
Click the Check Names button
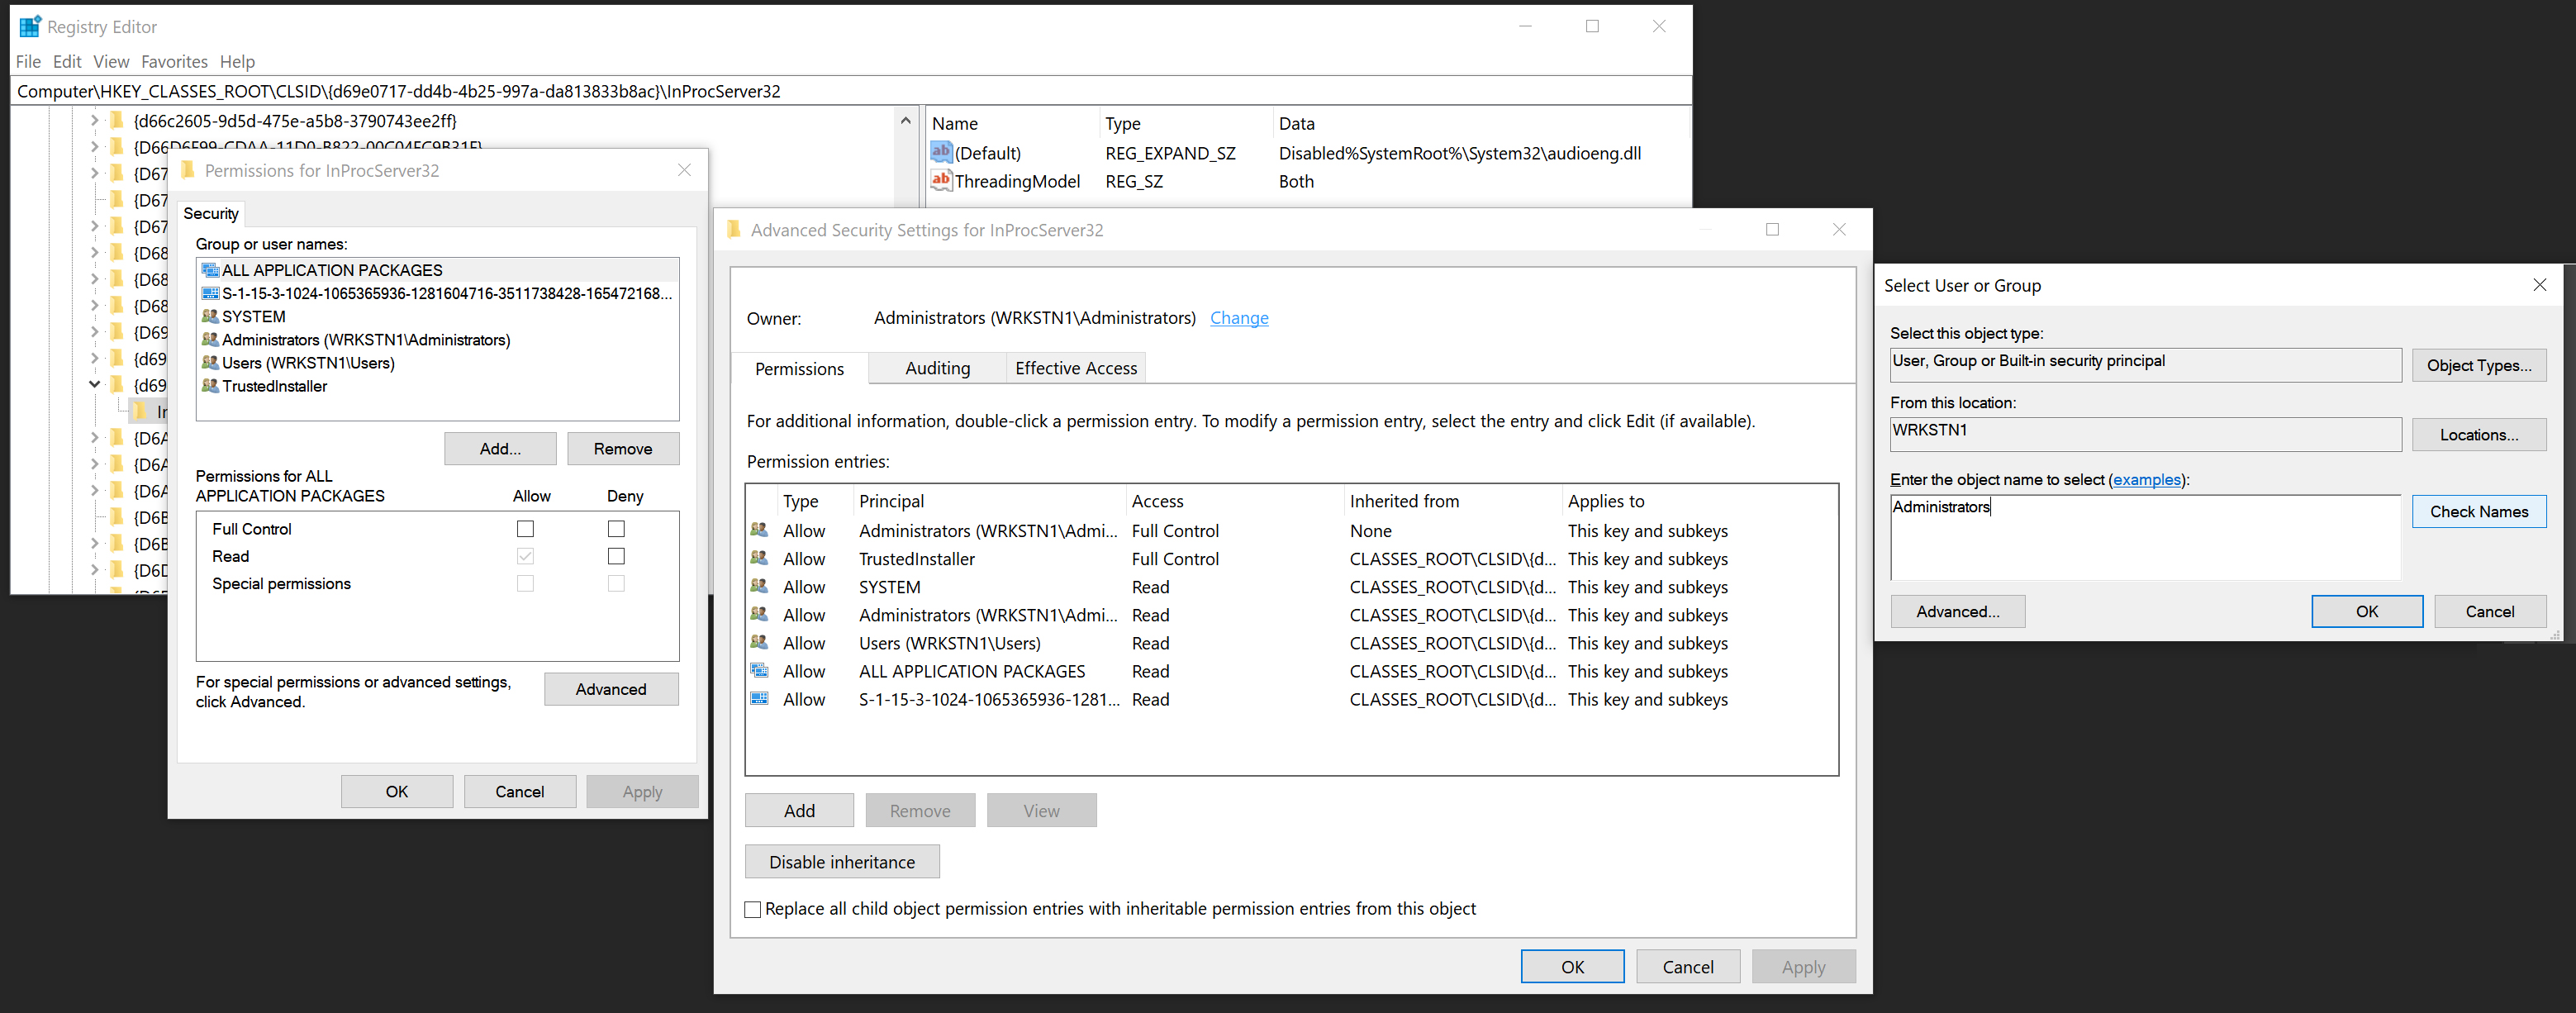point(2479,511)
